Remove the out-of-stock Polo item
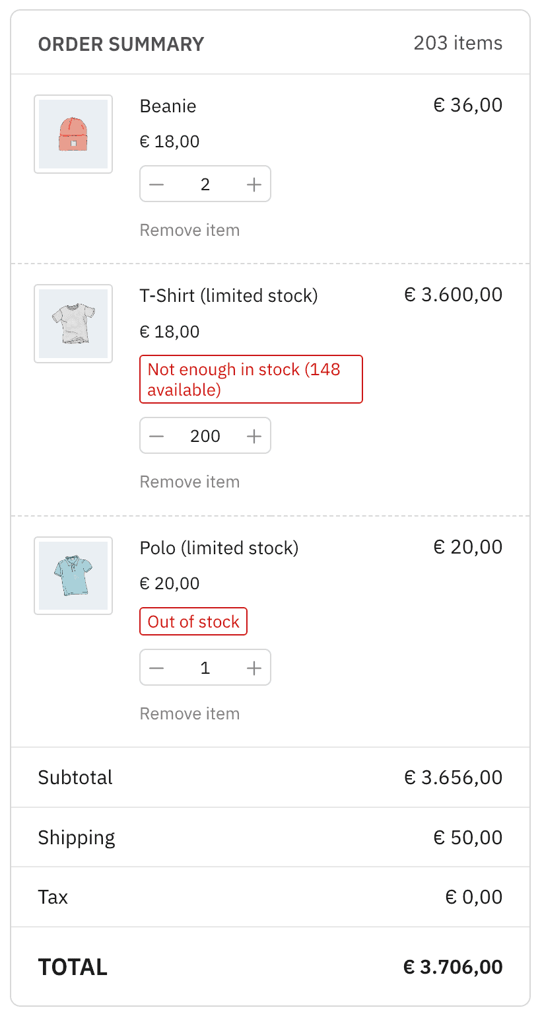 (x=189, y=713)
